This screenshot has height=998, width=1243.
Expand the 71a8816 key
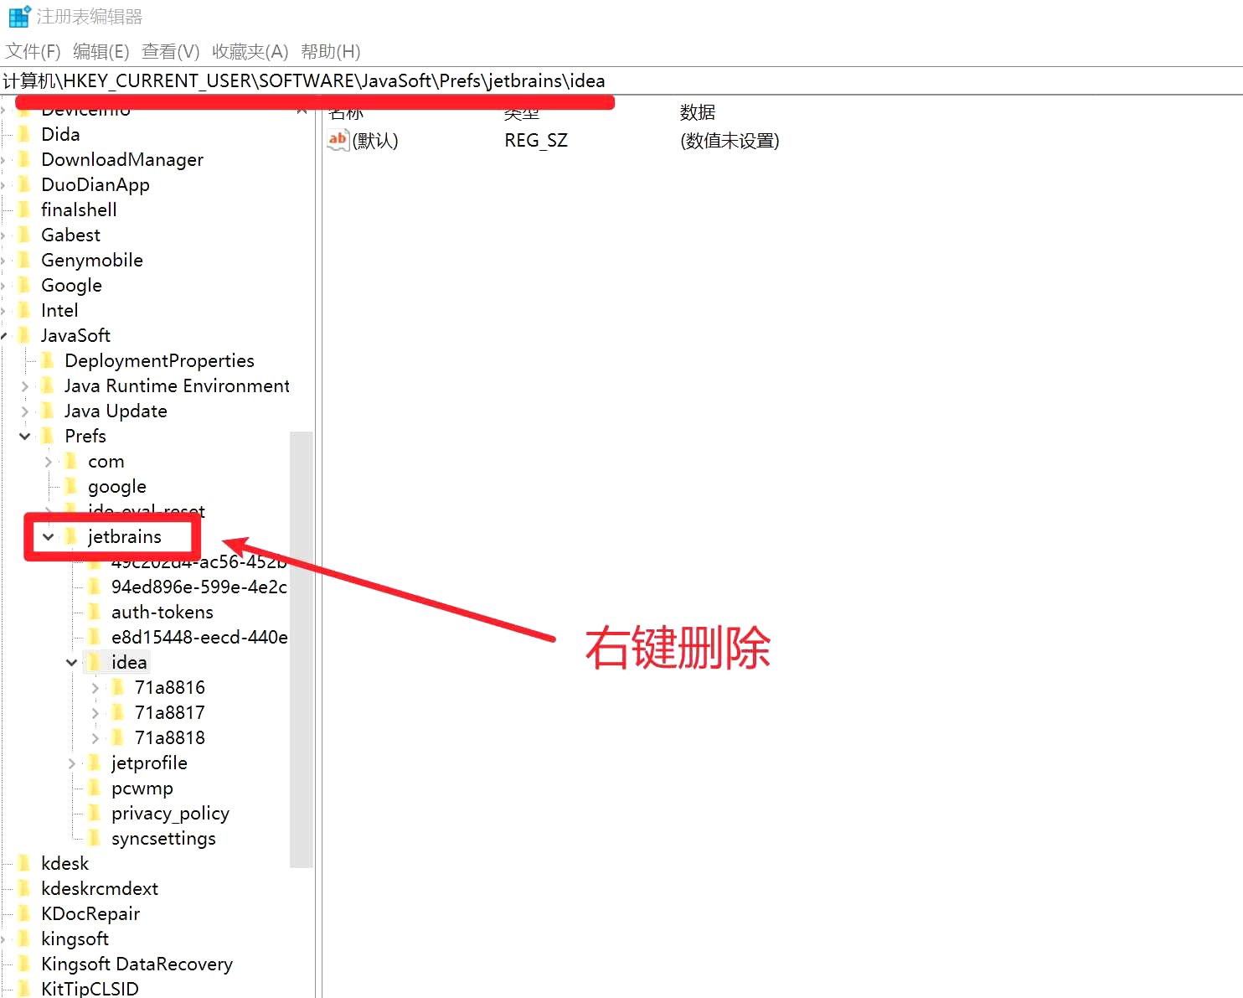(95, 688)
